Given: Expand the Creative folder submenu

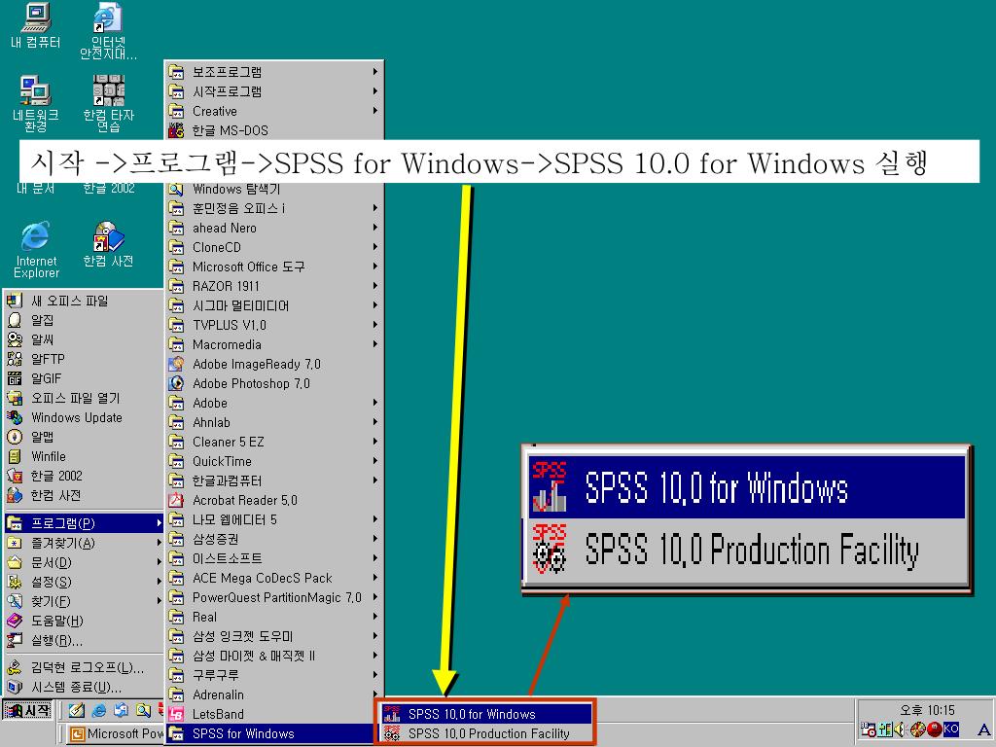Looking at the screenshot, I should pyautogui.click(x=274, y=111).
